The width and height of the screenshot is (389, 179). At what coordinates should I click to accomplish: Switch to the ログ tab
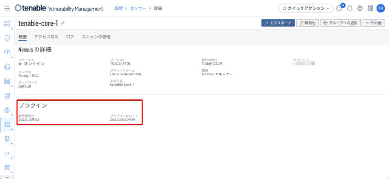pyautogui.click(x=70, y=37)
